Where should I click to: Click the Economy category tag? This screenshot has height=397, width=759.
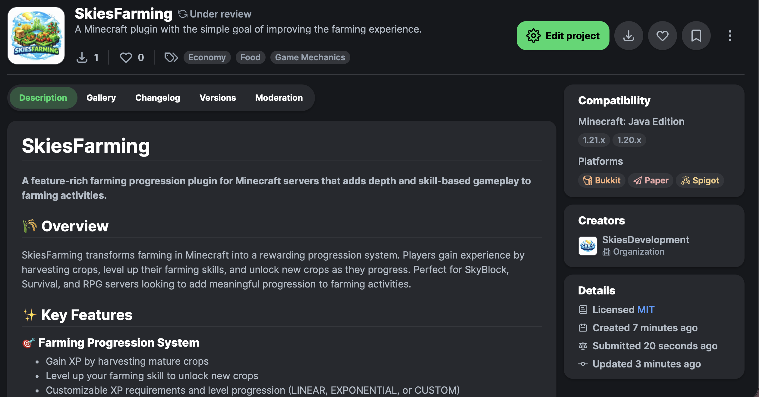207,57
